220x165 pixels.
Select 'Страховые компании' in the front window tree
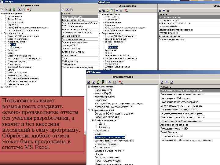coord(107,144)
